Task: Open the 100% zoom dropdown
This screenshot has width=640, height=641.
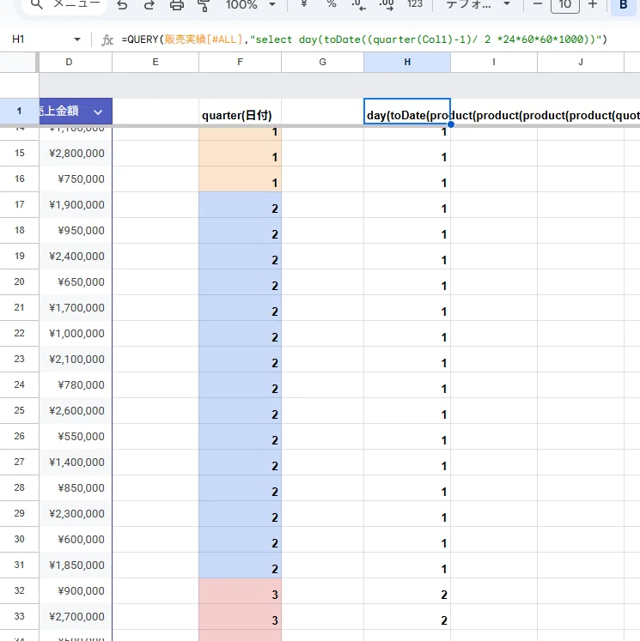Action: (251, 5)
